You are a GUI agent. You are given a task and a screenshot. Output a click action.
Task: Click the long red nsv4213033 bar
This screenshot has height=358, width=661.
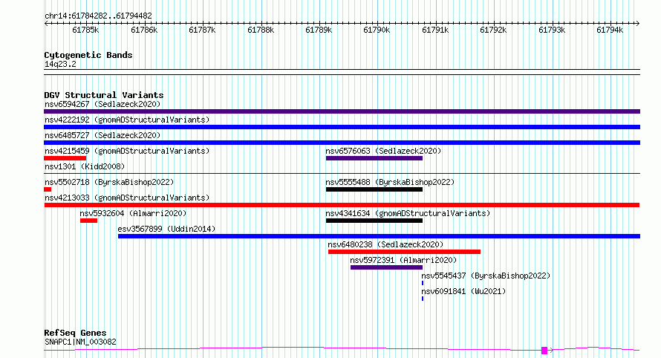(x=342, y=205)
